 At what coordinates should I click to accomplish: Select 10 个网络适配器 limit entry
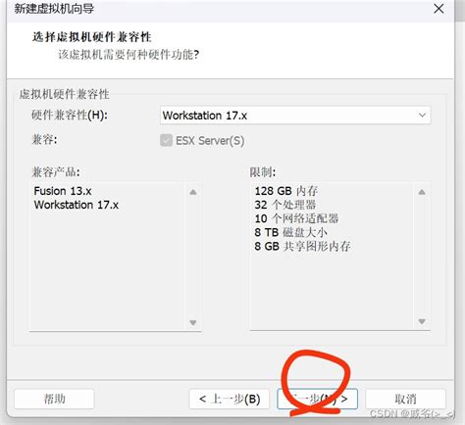pyautogui.click(x=296, y=218)
